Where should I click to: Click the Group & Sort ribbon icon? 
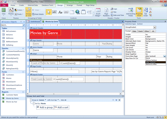(x=28, y=12)
